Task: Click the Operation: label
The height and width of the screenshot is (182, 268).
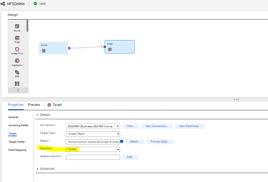Action: click(x=46, y=148)
